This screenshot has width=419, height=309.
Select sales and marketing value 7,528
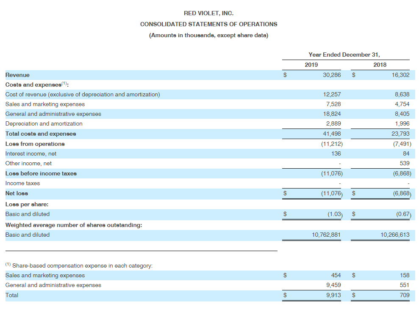coord(333,104)
